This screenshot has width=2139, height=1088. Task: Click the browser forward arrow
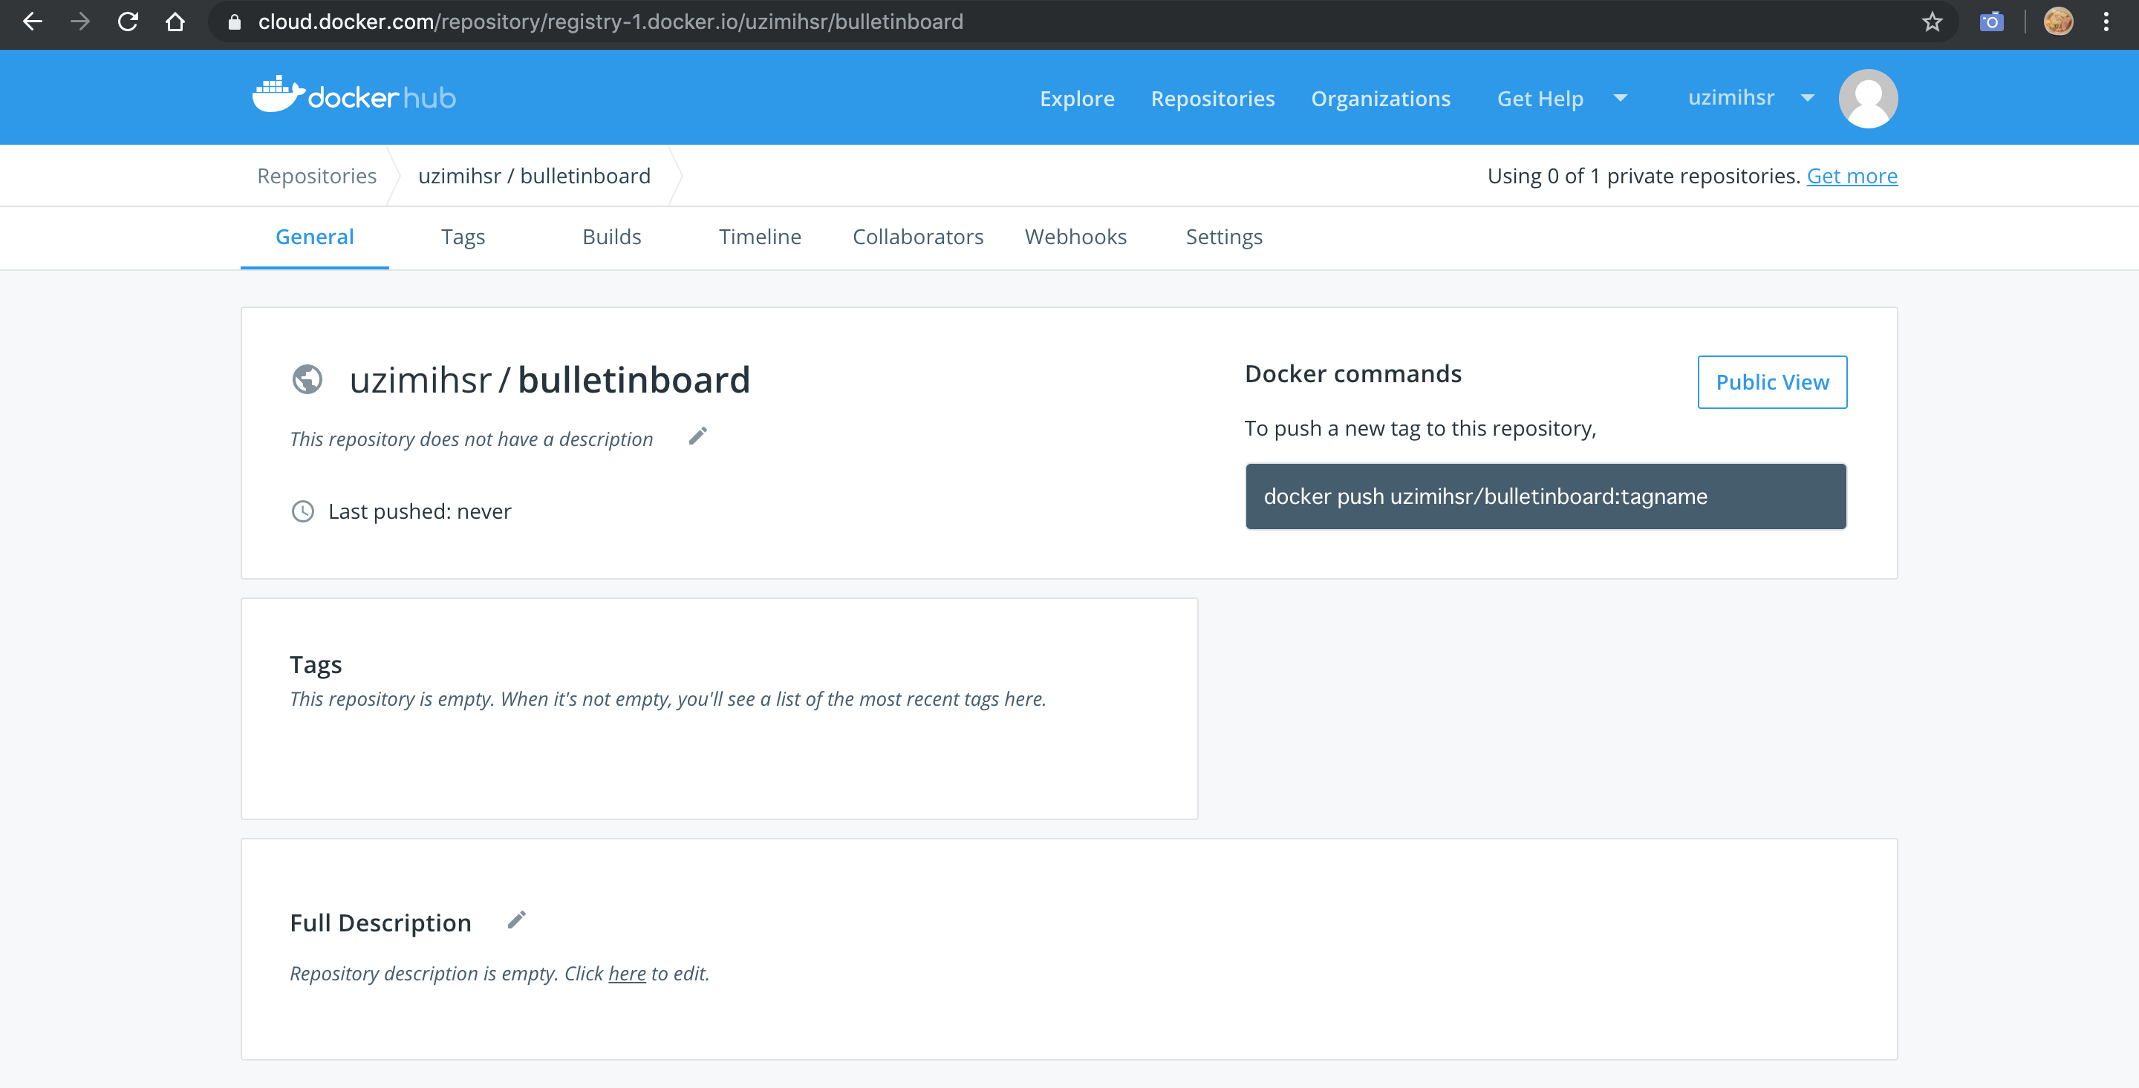79,22
